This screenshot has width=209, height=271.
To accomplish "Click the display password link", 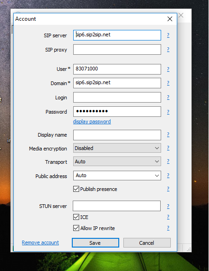I will (92, 121).
